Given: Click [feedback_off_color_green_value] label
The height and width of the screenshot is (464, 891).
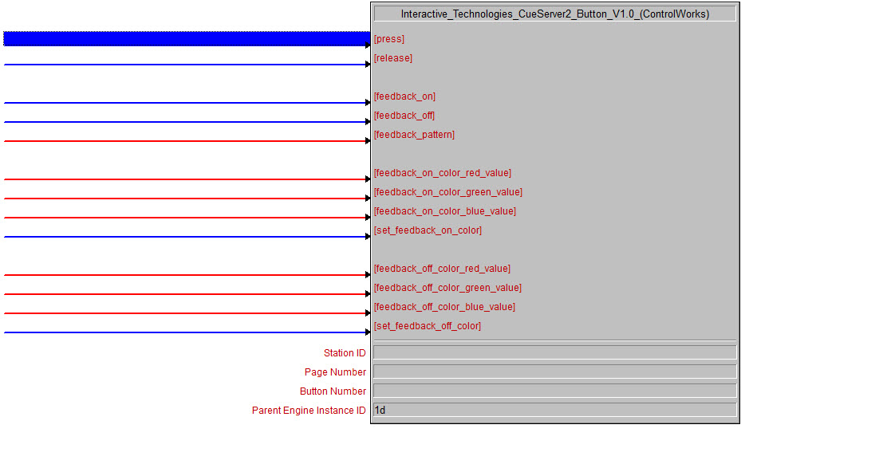Looking at the screenshot, I should 447,287.
